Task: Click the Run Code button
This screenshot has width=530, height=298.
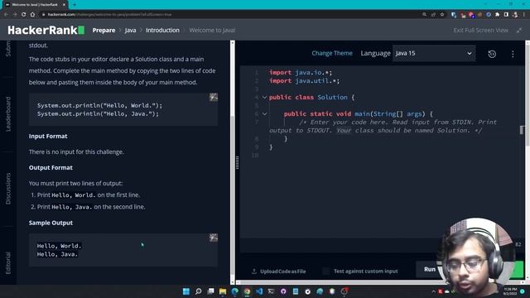Action: coord(430,269)
